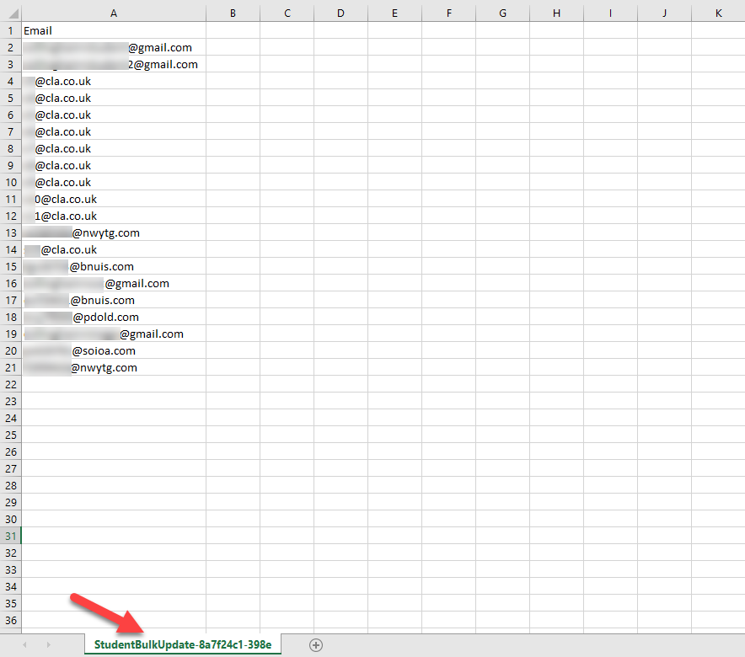Select the column E header
Viewport: 745px width, 657px height.
(394, 13)
